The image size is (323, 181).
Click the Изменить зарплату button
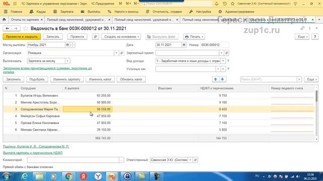(x=67, y=79)
